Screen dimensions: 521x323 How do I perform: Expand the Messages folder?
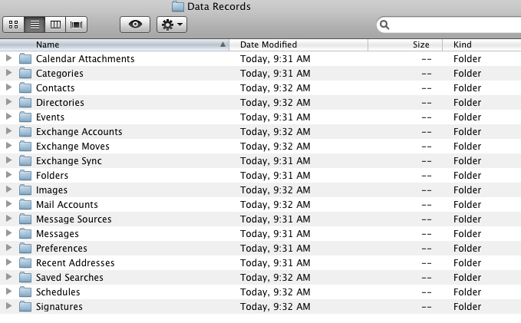pyautogui.click(x=9, y=233)
